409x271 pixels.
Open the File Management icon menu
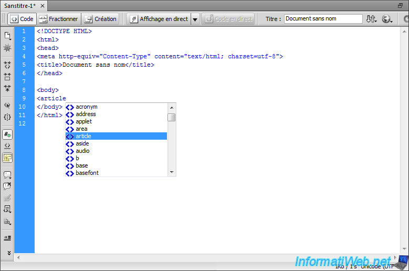click(371, 19)
